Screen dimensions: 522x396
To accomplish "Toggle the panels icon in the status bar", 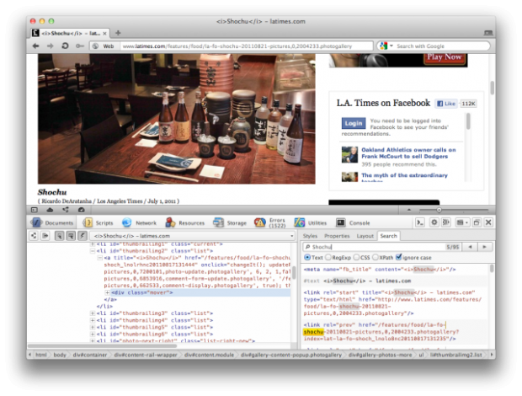I will pyautogui.click(x=35, y=210).
